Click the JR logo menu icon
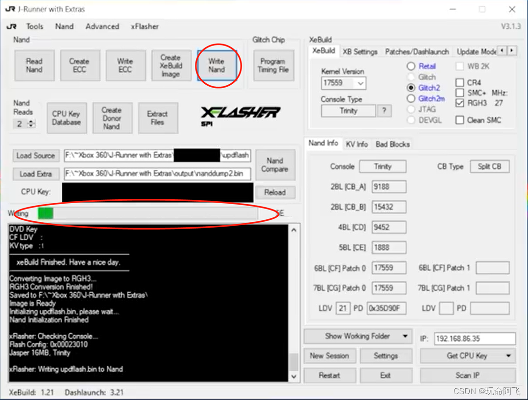528x400 pixels. (x=11, y=26)
